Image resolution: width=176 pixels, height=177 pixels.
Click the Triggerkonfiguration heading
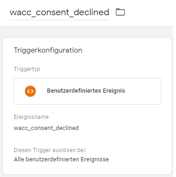point(48,50)
